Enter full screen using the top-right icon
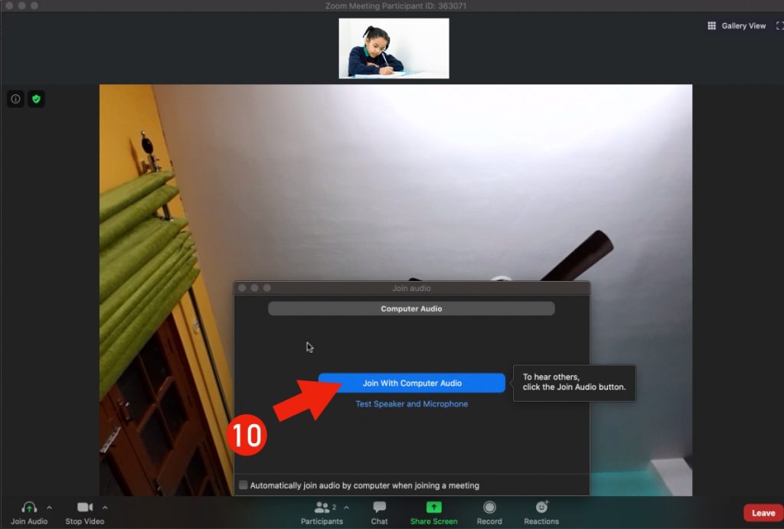784x529 pixels. pos(779,25)
